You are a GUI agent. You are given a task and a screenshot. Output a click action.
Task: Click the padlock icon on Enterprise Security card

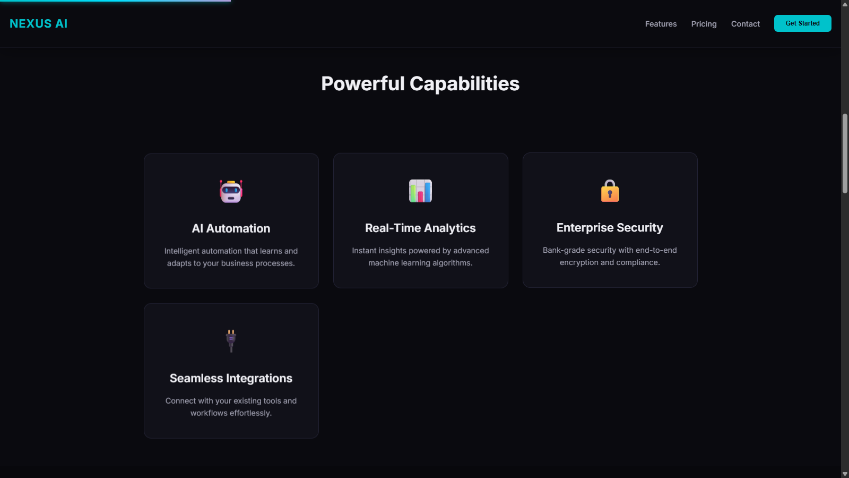click(x=610, y=191)
